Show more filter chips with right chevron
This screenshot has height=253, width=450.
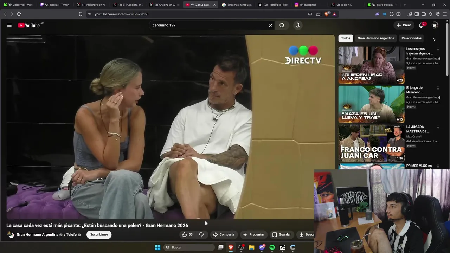(434, 40)
